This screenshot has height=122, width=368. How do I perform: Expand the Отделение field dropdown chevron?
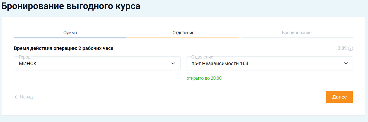tap(346, 63)
